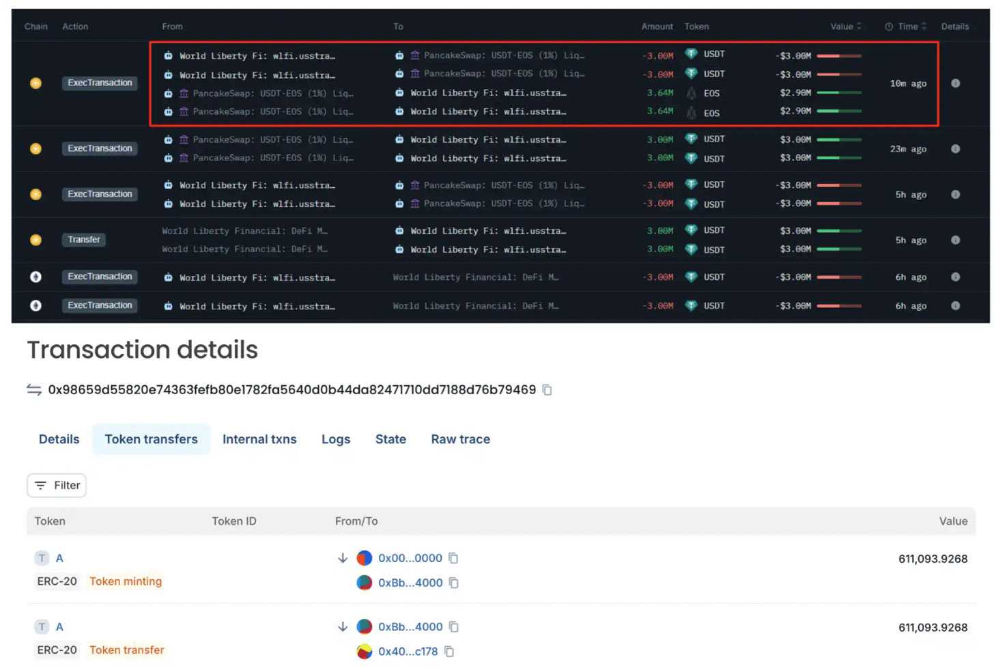Switch to Internal txns tab
The width and height of the screenshot is (994, 668).
pyautogui.click(x=259, y=440)
